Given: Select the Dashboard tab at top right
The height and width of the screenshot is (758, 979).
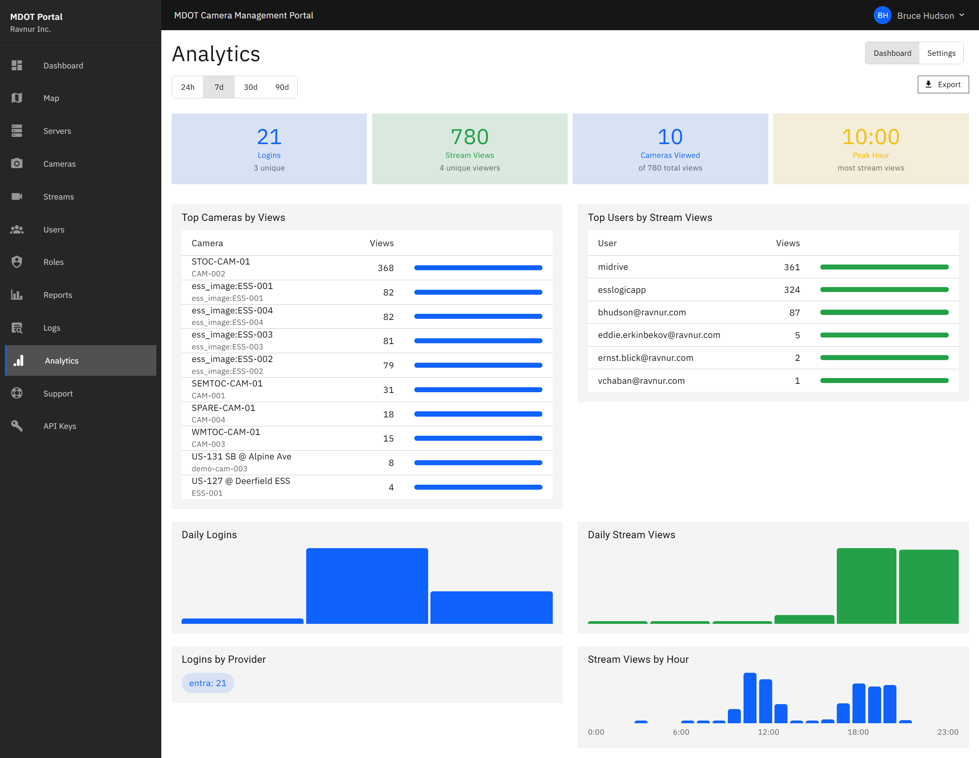Looking at the screenshot, I should [892, 52].
